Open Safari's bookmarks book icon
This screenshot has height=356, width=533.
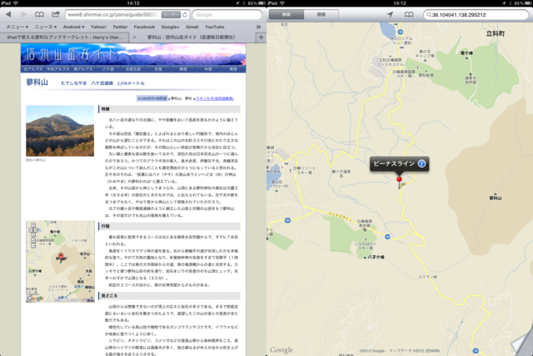click(39, 15)
